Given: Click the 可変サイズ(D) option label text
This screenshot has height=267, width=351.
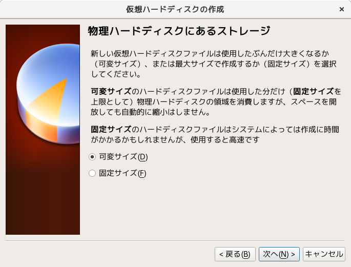Looking at the screenshot, I should (123, 157).
